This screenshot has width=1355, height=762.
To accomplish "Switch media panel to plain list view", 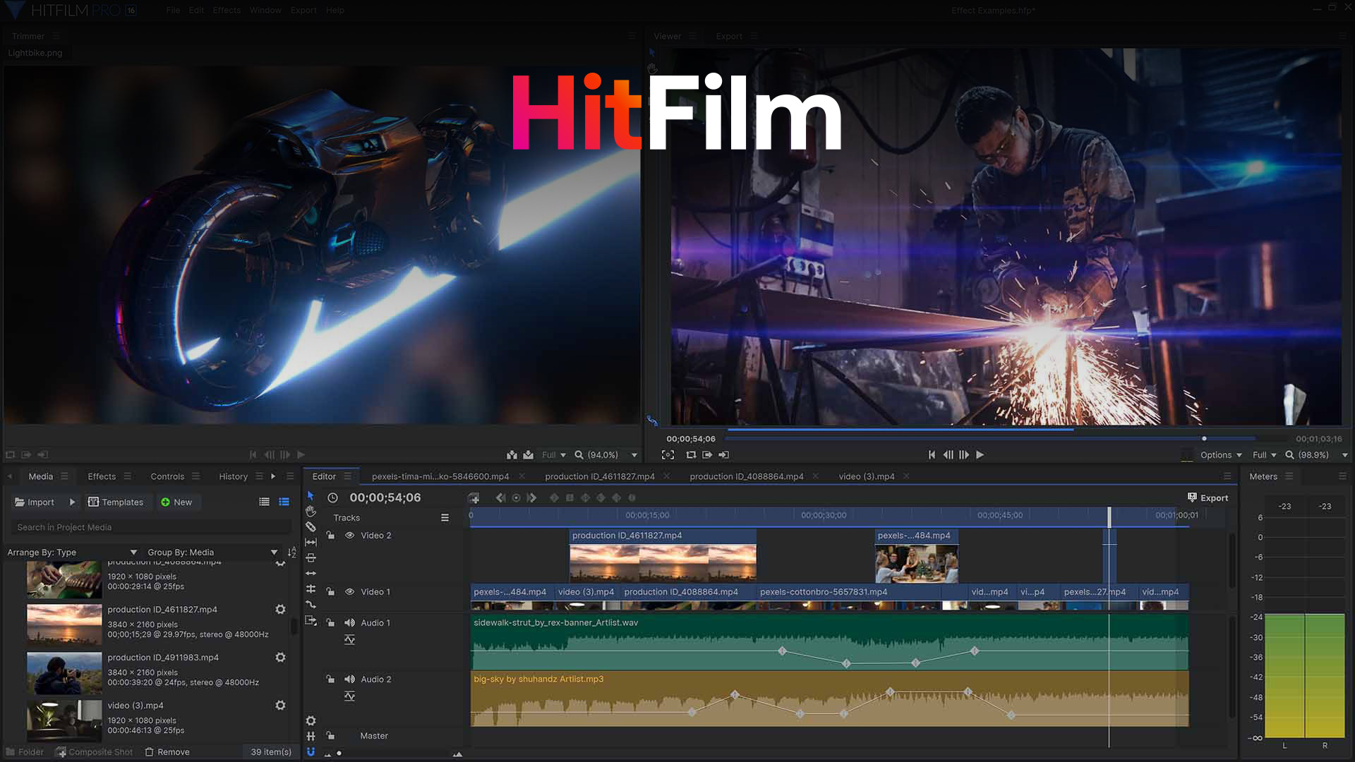I will coord(264,502).
